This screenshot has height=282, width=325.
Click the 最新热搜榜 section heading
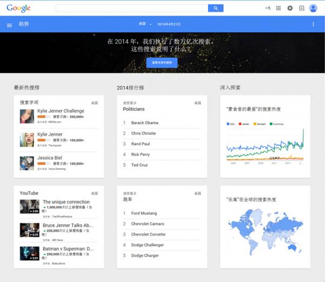tap(27, 87)
